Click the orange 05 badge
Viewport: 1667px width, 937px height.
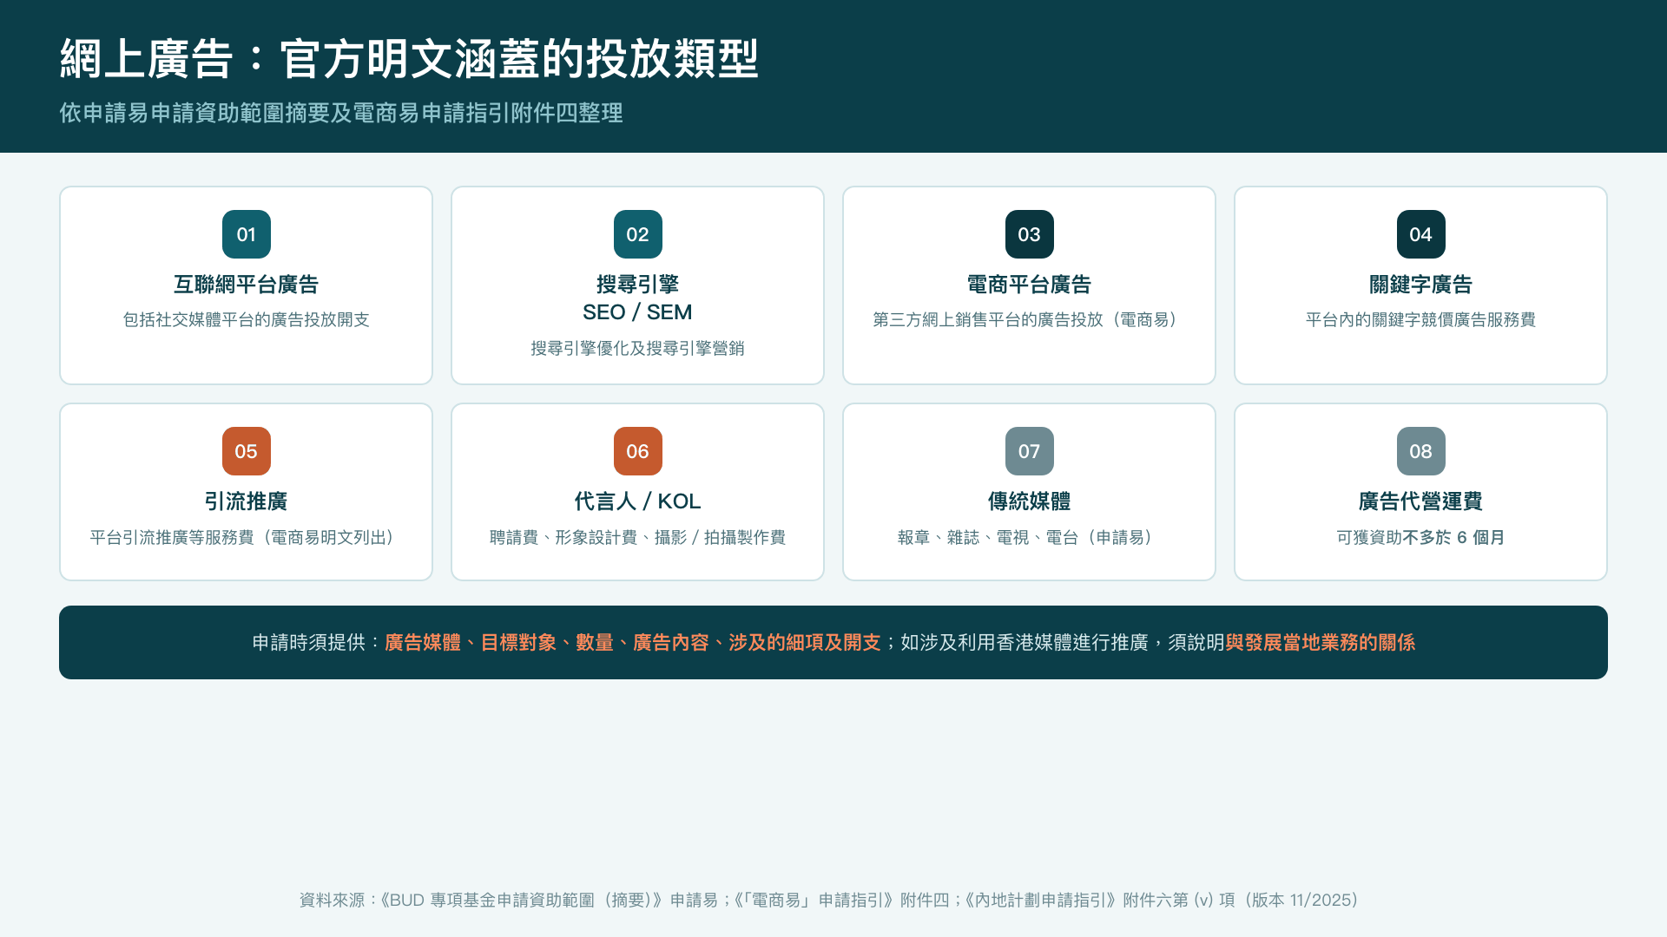(x=246, y=451)
